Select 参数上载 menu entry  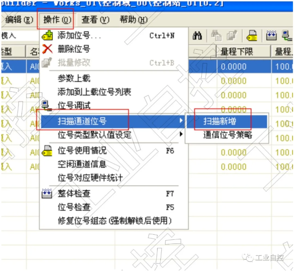click(74, 79)
